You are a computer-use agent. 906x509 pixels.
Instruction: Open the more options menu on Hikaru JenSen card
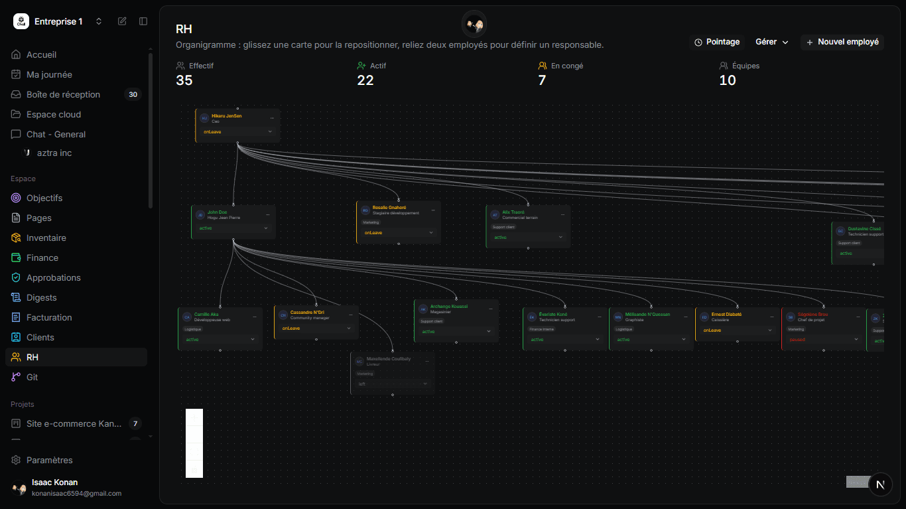pyautogui.click(x=272, y=118)
